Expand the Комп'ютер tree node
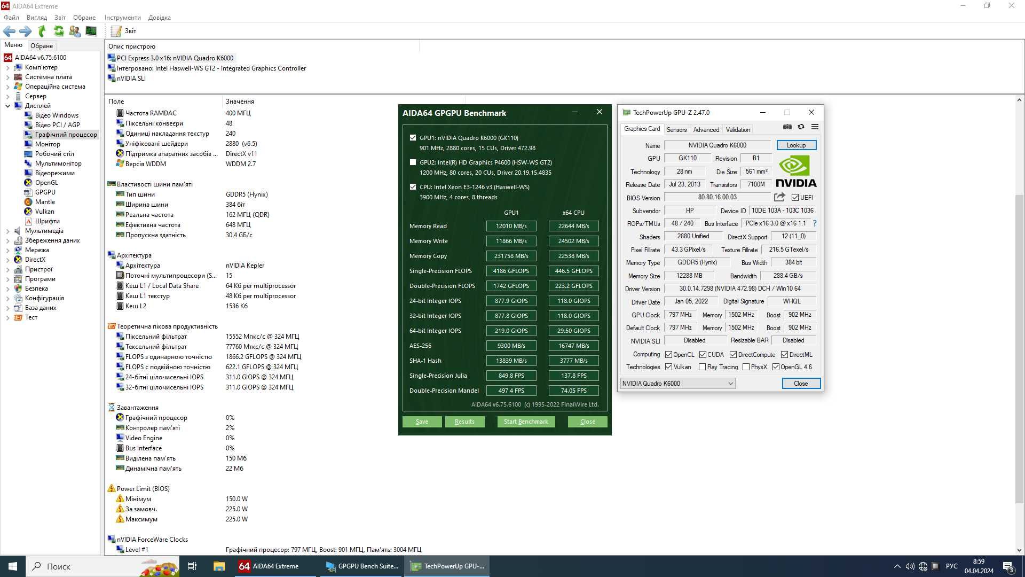1025x577 pixels. [7, 68]
